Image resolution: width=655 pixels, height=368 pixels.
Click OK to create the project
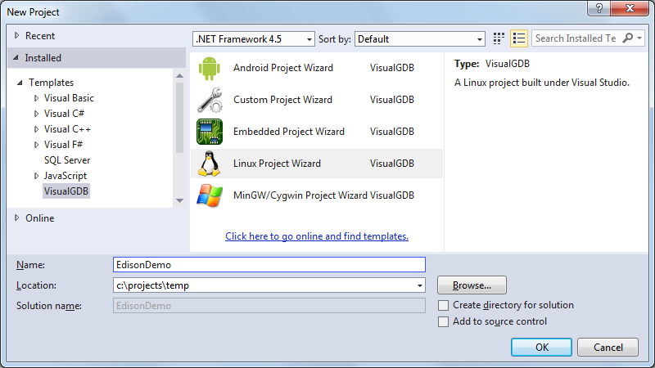(x=541, y=347)
